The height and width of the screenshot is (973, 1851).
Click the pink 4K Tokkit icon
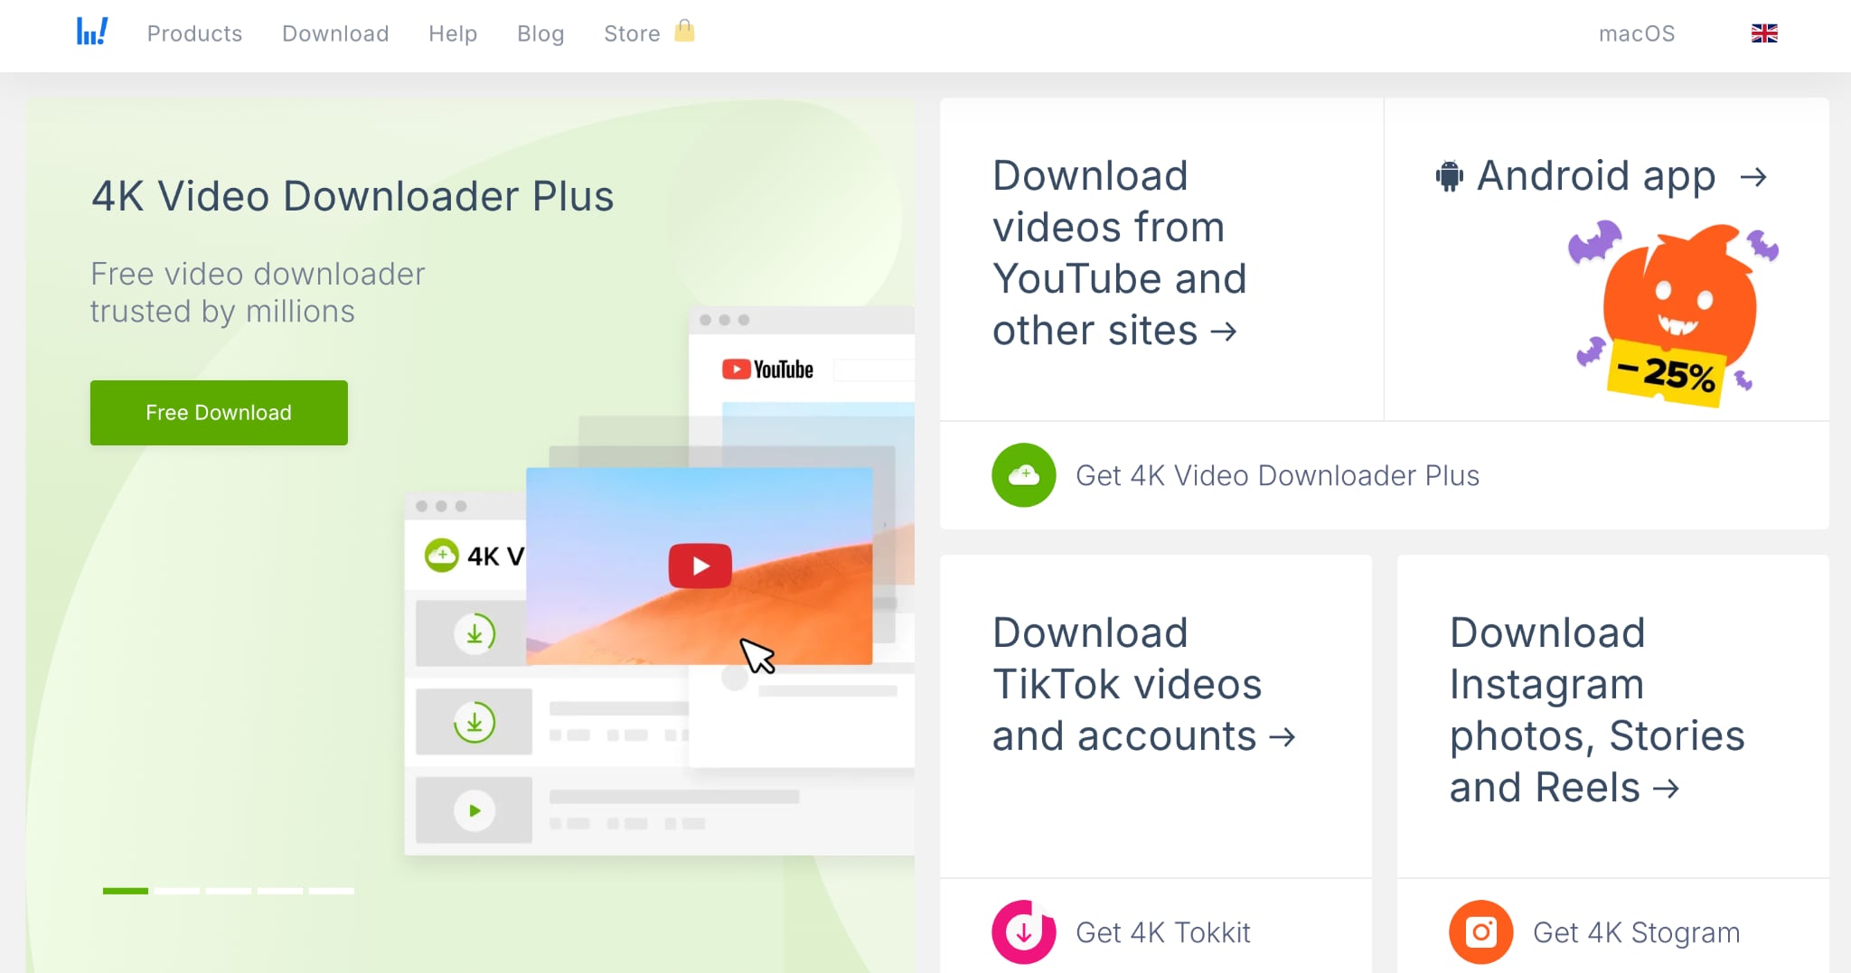tap(1022, 931)
